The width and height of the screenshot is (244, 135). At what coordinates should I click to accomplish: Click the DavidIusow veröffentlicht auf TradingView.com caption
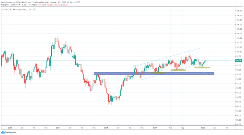pos(40,3)
